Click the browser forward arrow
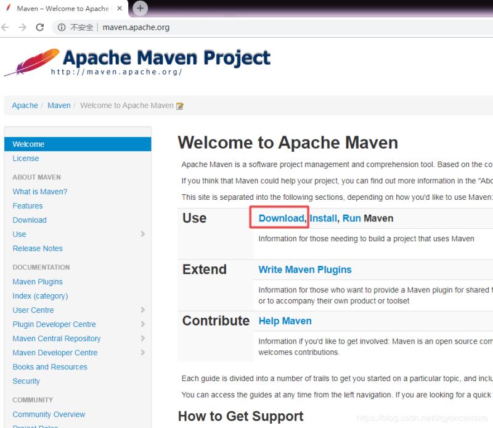493x428 pixels. 22,27
